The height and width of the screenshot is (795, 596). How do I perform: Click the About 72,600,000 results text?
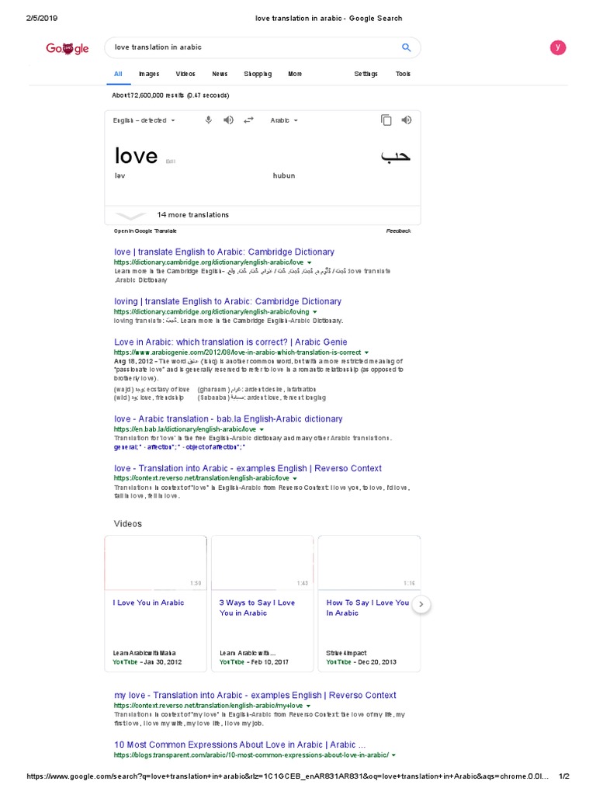(x=170, y=95)
